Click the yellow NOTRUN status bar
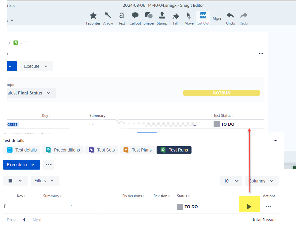 tap(222, 93)
